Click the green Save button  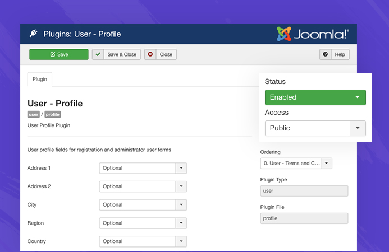tap(59, 54)
